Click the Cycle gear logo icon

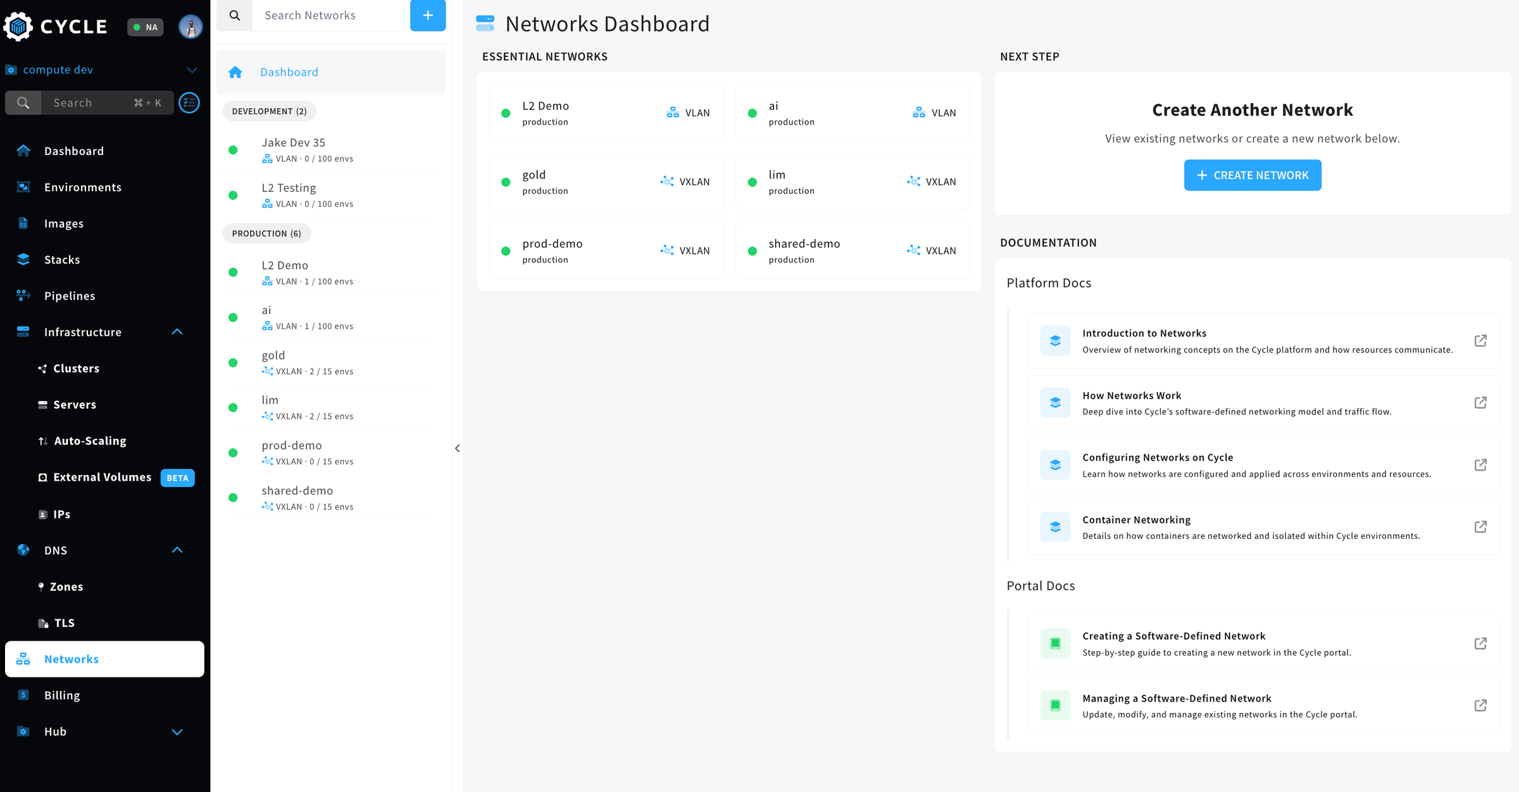[18, 27]
